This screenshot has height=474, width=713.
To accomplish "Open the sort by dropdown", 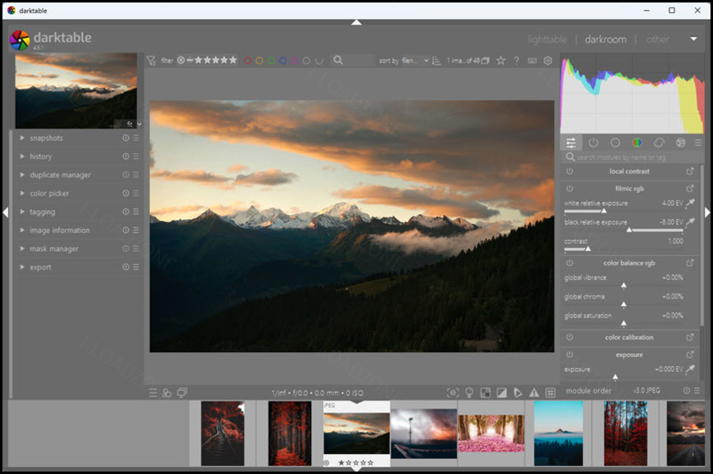I will pos(415,60).
